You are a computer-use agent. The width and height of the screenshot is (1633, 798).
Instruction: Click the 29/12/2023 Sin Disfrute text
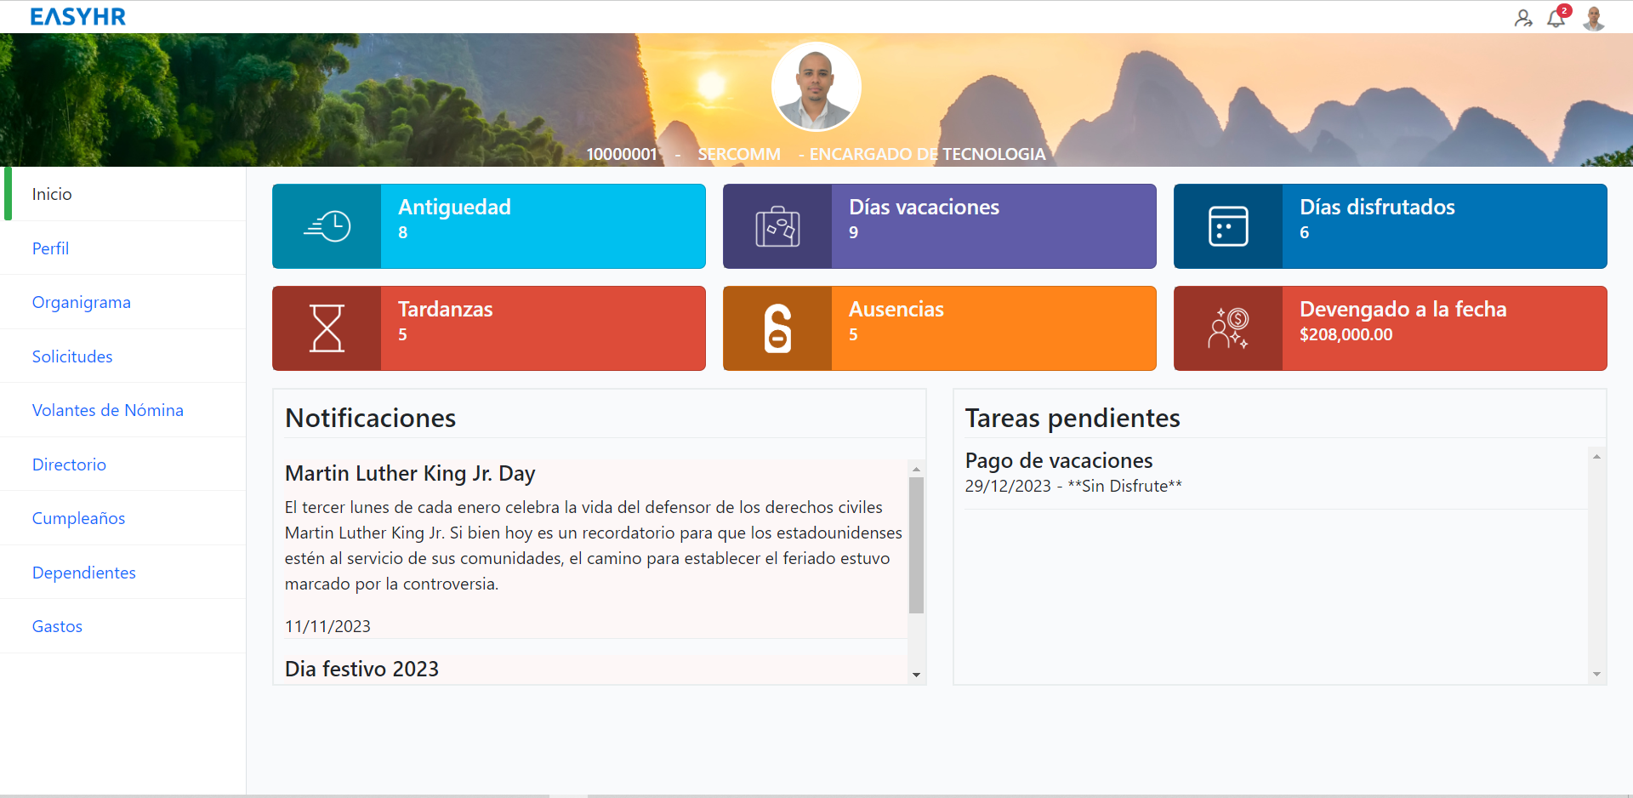1073,486
